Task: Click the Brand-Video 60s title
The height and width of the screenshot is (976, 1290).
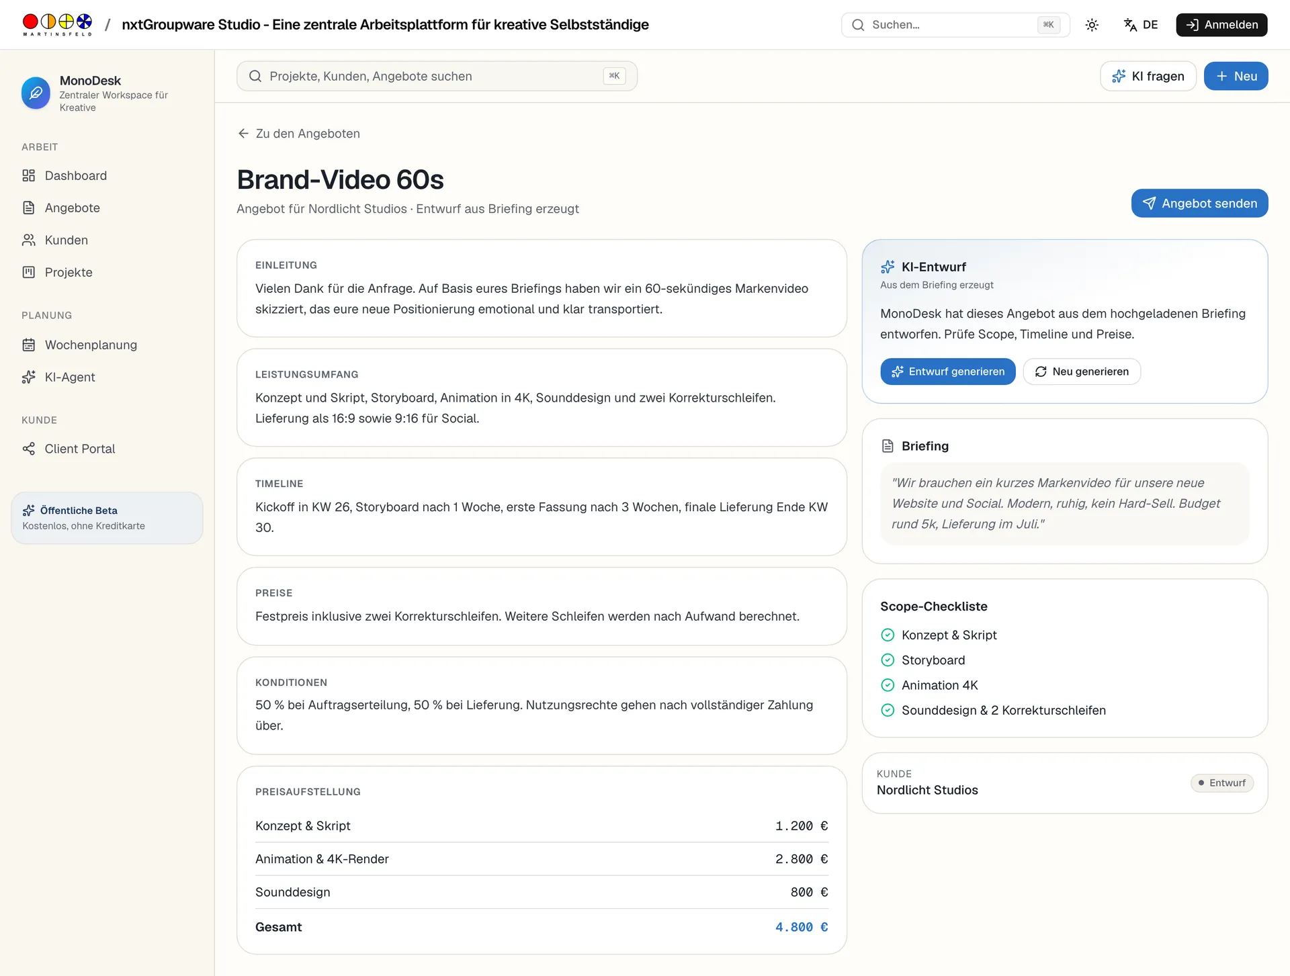Action: 341,180
